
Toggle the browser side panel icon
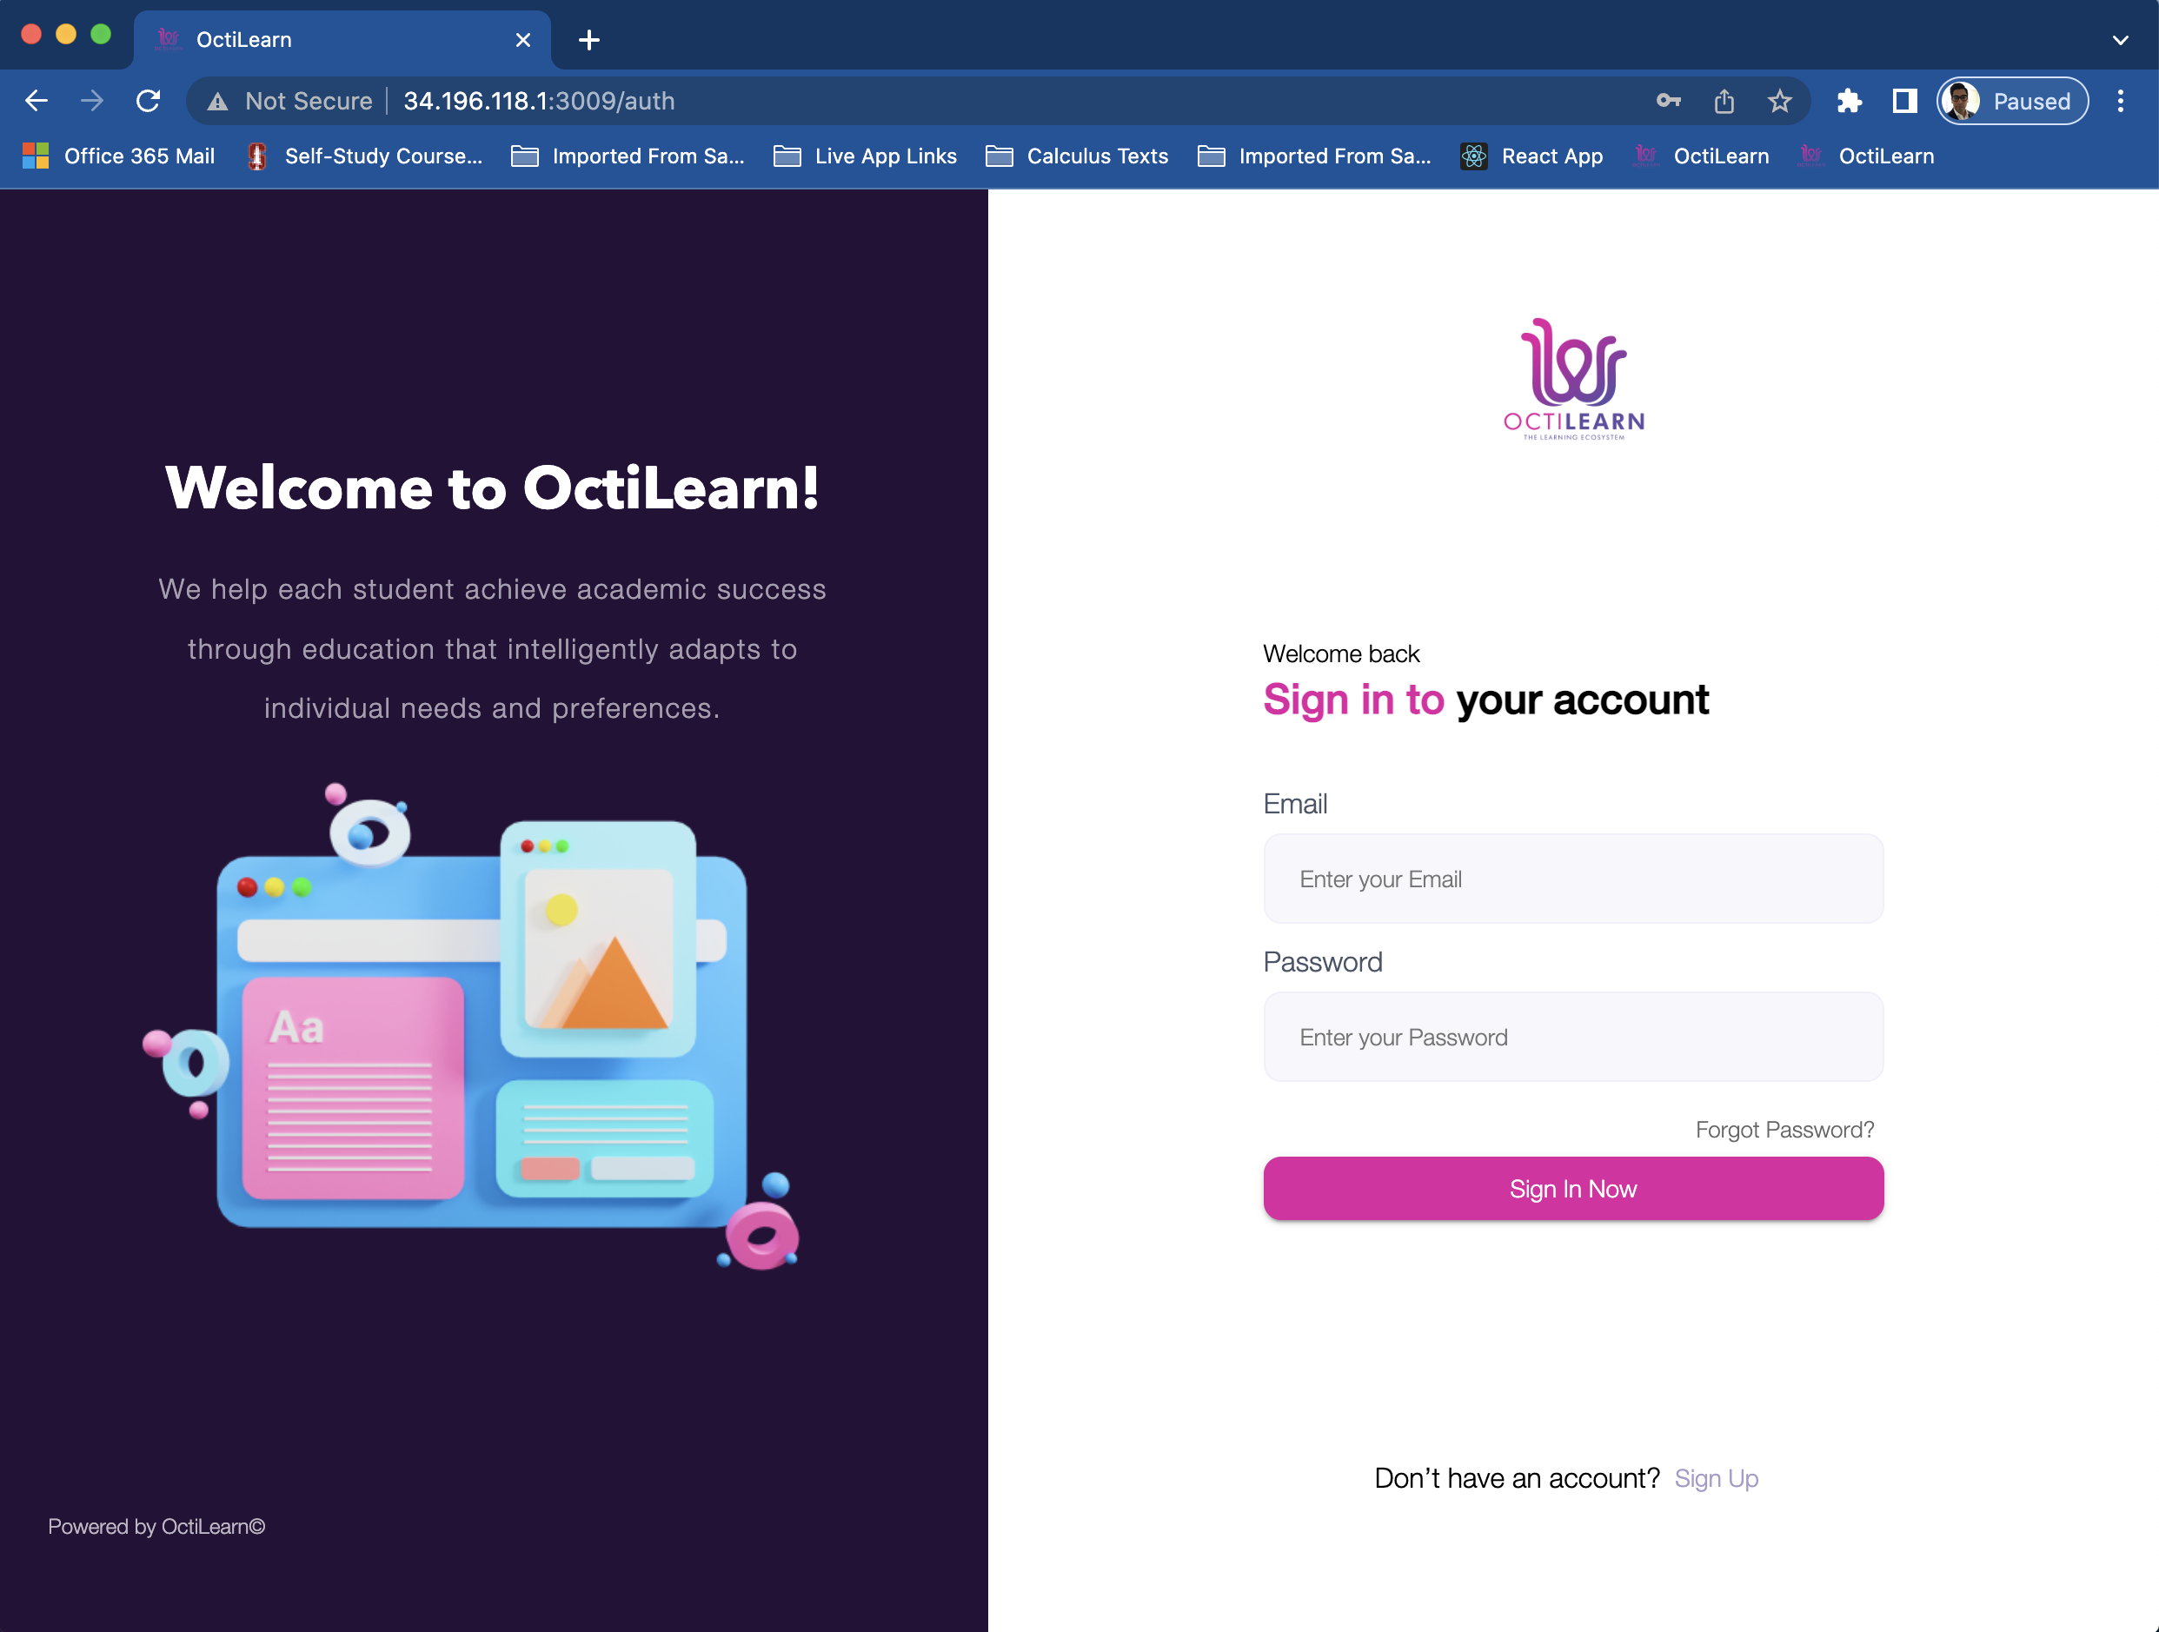pos(1904,101)
